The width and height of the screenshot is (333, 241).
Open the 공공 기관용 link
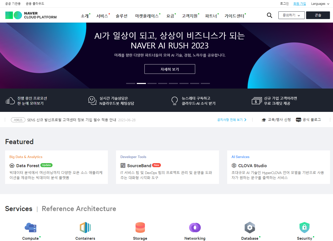pyautogui.click(x=13, y=4)
